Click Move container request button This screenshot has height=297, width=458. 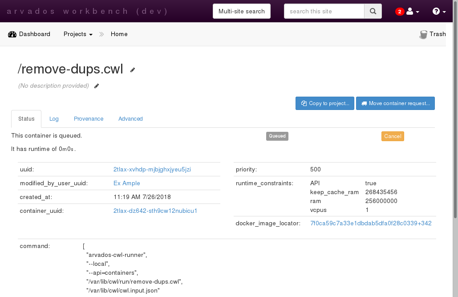click(395, 103)
